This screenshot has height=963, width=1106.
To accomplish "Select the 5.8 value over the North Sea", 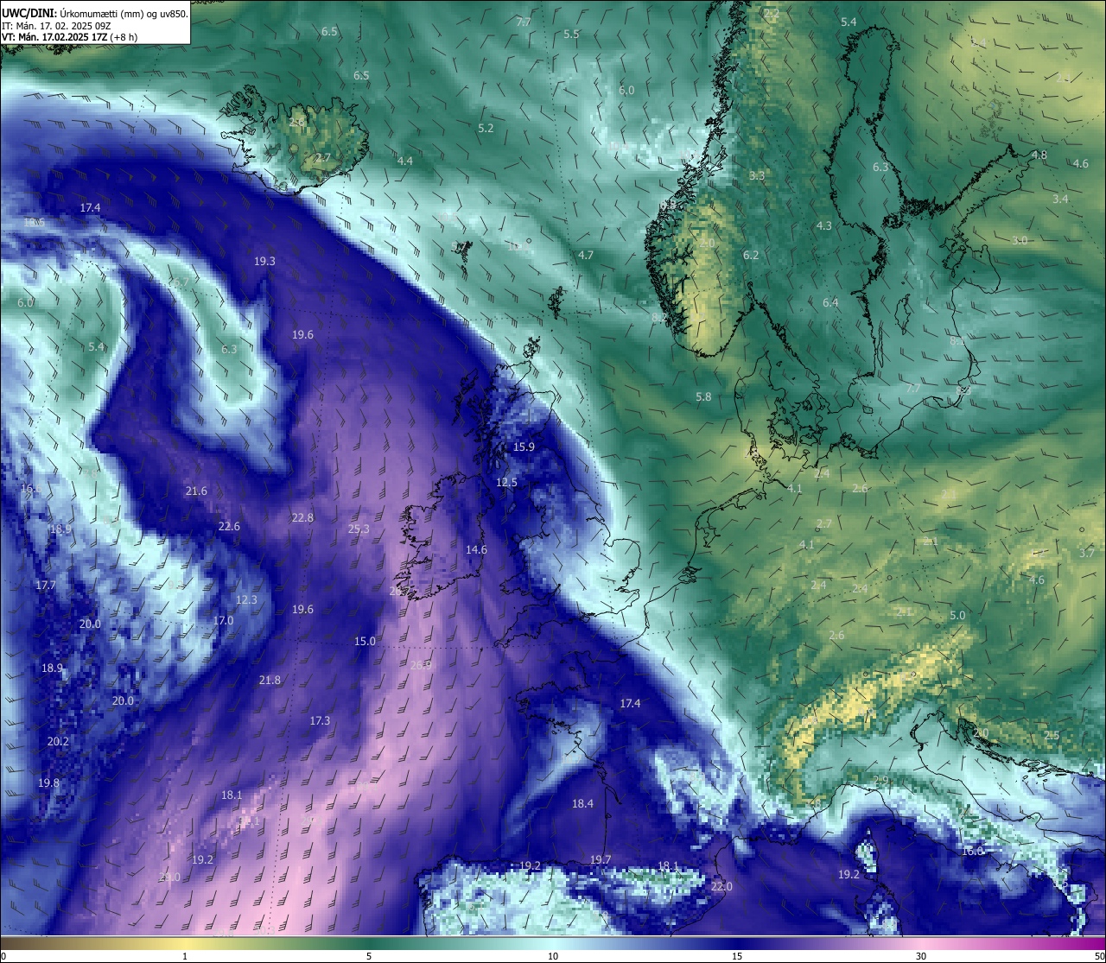I will (703, 397).
